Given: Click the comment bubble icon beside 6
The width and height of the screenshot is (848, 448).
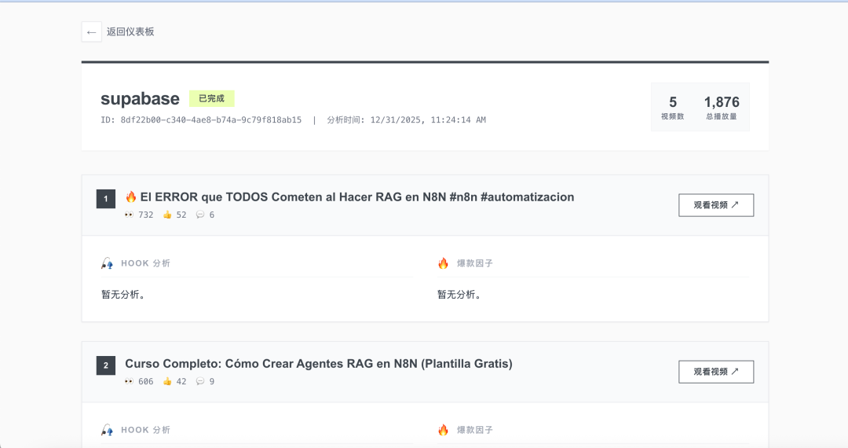Looking at the screenshot, I should click(x=200, y=215).
